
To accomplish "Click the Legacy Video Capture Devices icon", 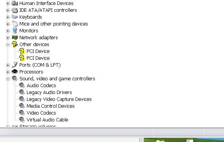I will click(x=22, y=99).
